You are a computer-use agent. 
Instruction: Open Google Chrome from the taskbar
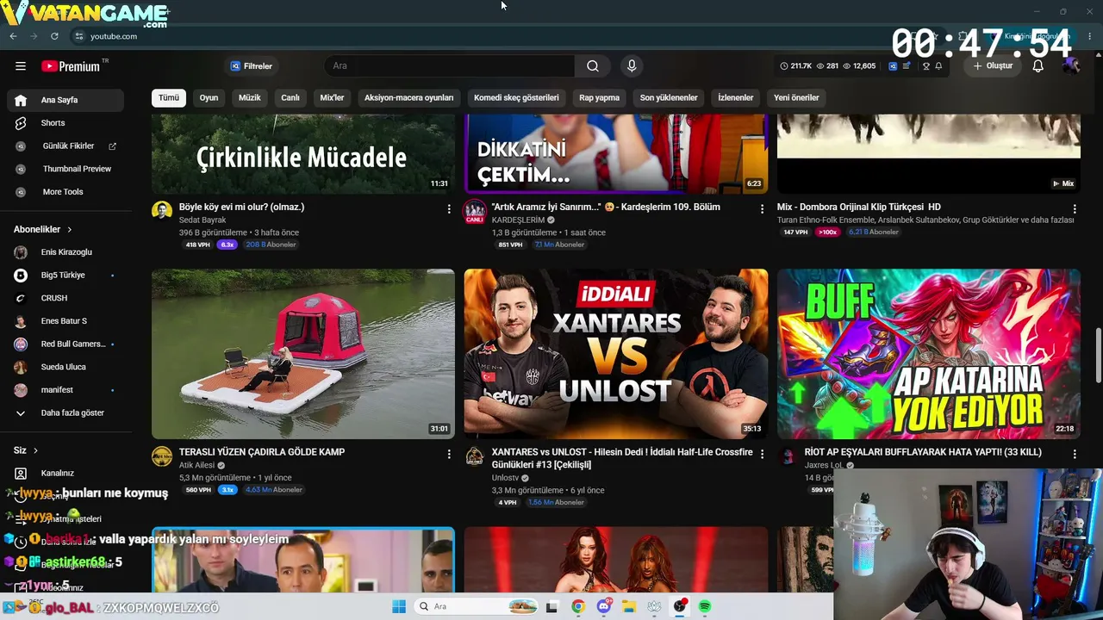click(578, 606)
